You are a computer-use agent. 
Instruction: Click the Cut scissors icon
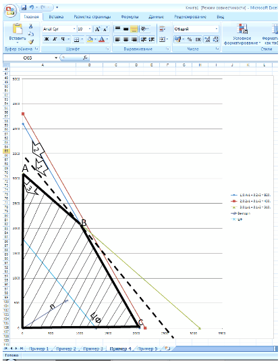pyautogui.click(x=31, y=26)
